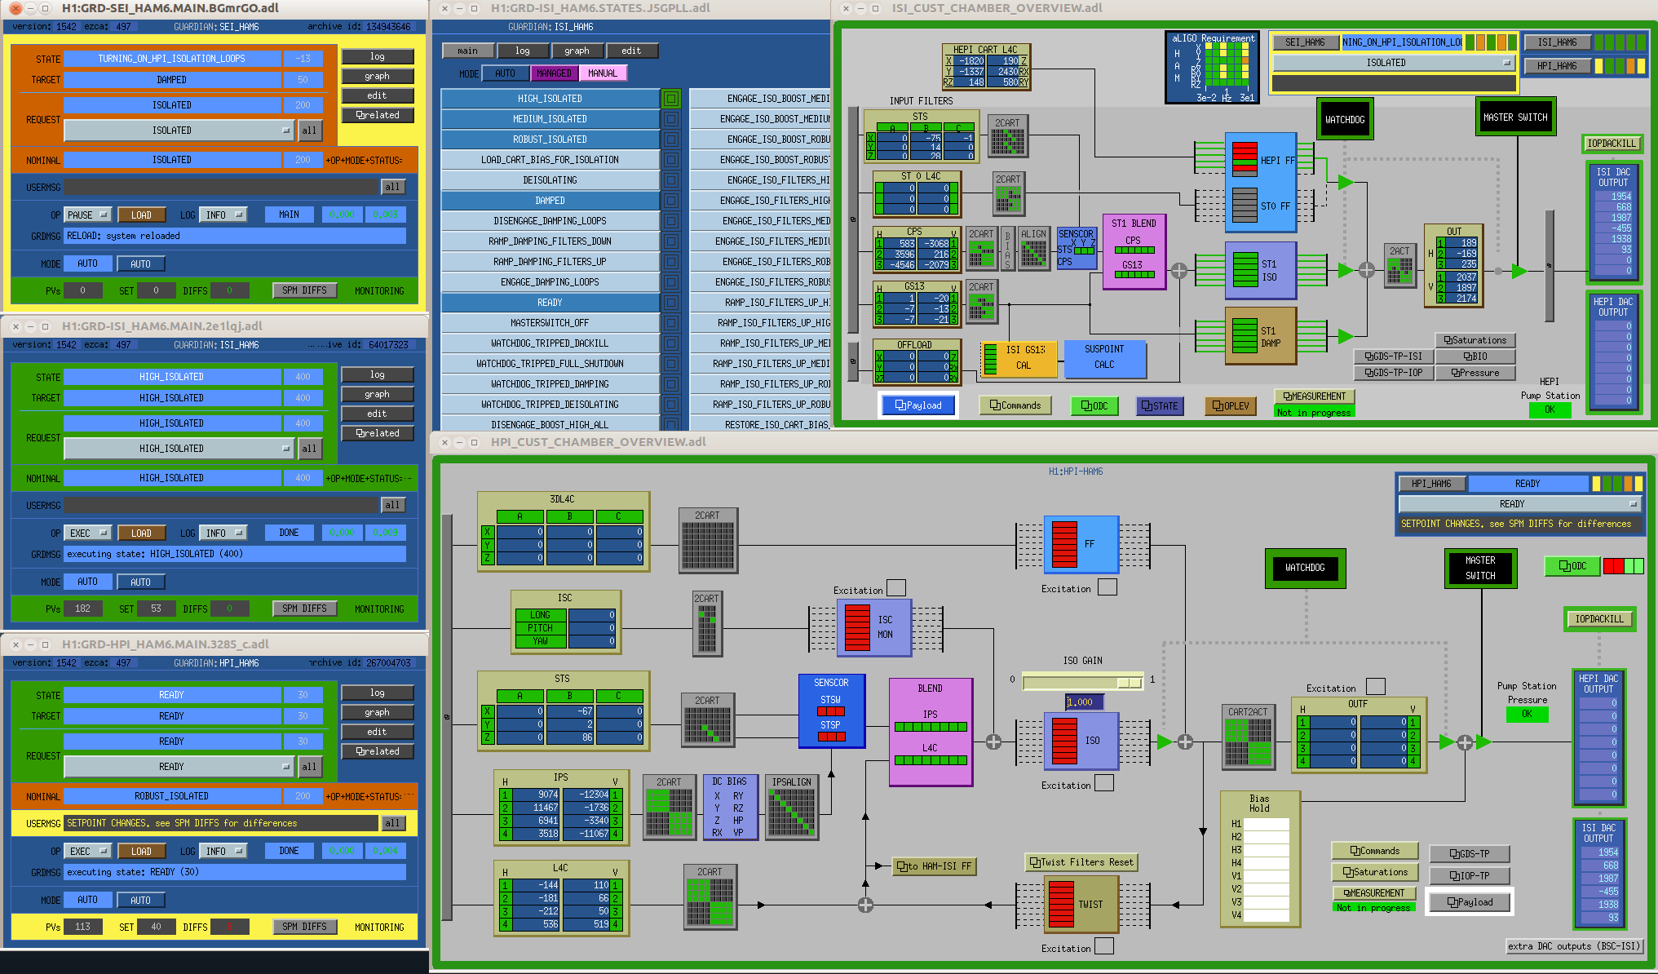Toggle Excitation checkbox below HPI ISO block
1658x974 pixels.
1103,782
